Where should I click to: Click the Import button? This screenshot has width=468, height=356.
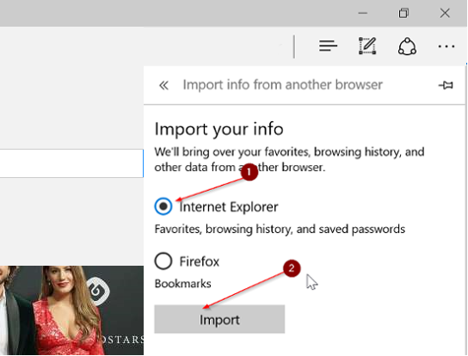[x=219, y=319]
